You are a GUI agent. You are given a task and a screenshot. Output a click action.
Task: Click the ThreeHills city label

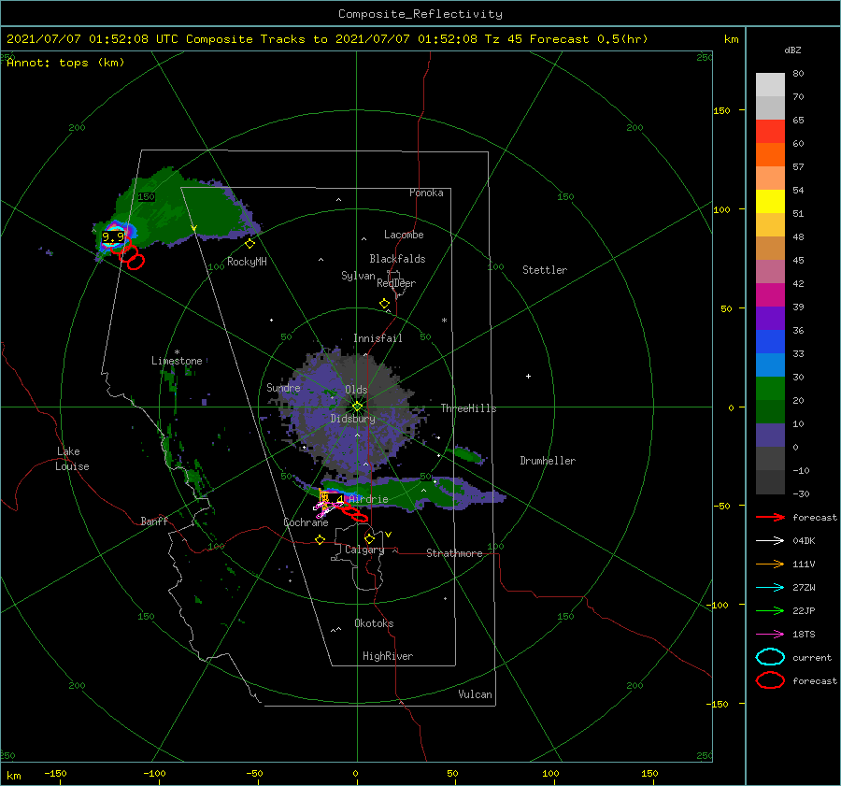(469, 408)
